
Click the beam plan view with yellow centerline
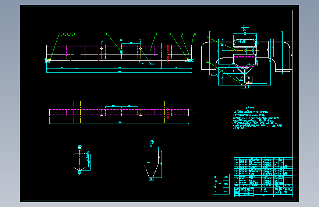(119, 112)
